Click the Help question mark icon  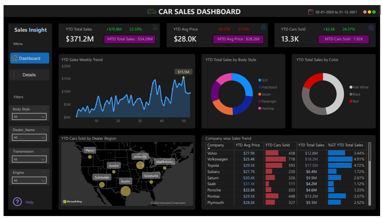[17, 202]
